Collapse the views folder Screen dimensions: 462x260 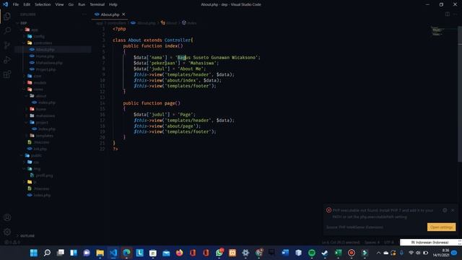tap(38, 90)
